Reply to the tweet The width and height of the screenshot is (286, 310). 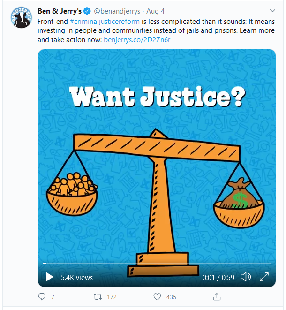coord(42,297)
